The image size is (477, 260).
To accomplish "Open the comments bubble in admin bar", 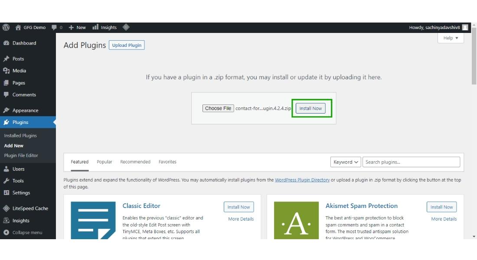I will click(54, 27).
